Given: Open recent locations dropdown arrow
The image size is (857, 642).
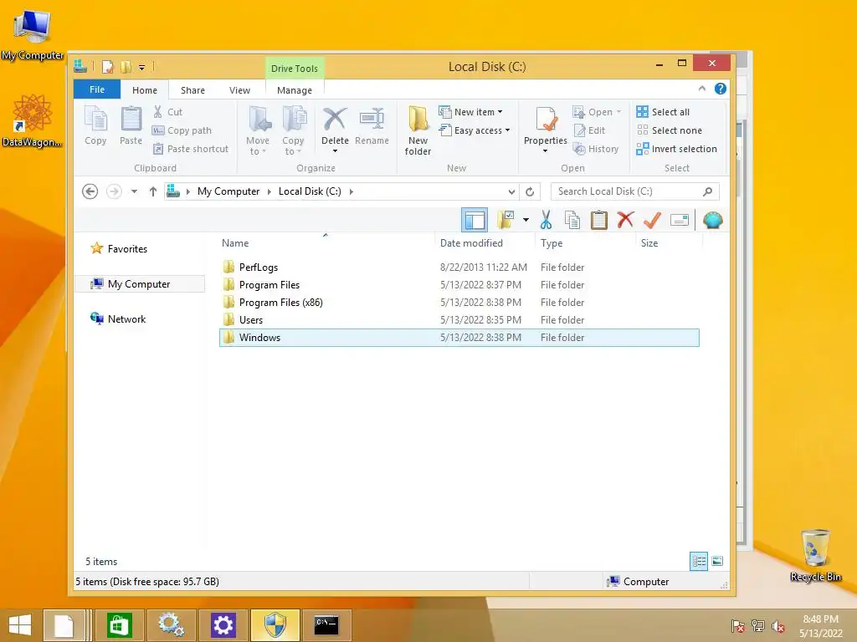Looking at the screenshot, I should (134, 191).
